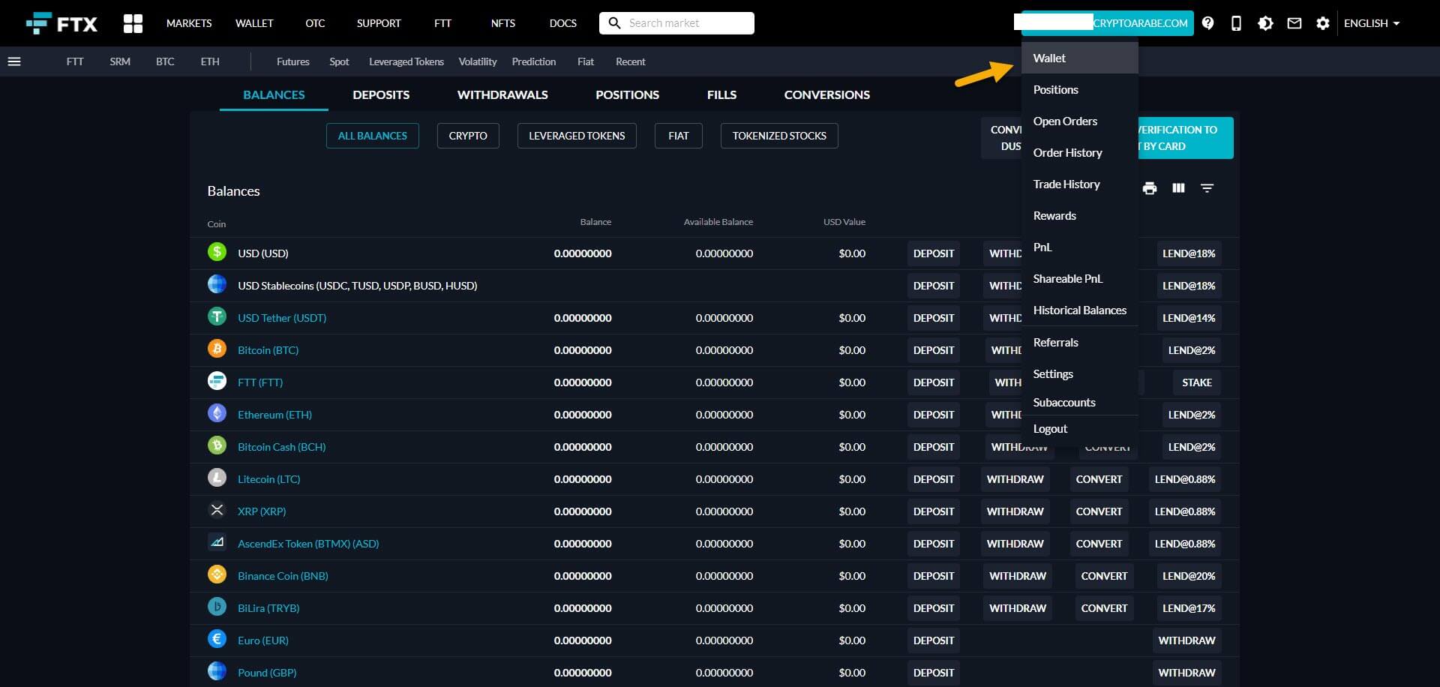Switch to the FILLS tab
Image resolution: width=1440 pixels, height=687 pixels.
click(x=721, y=94)
